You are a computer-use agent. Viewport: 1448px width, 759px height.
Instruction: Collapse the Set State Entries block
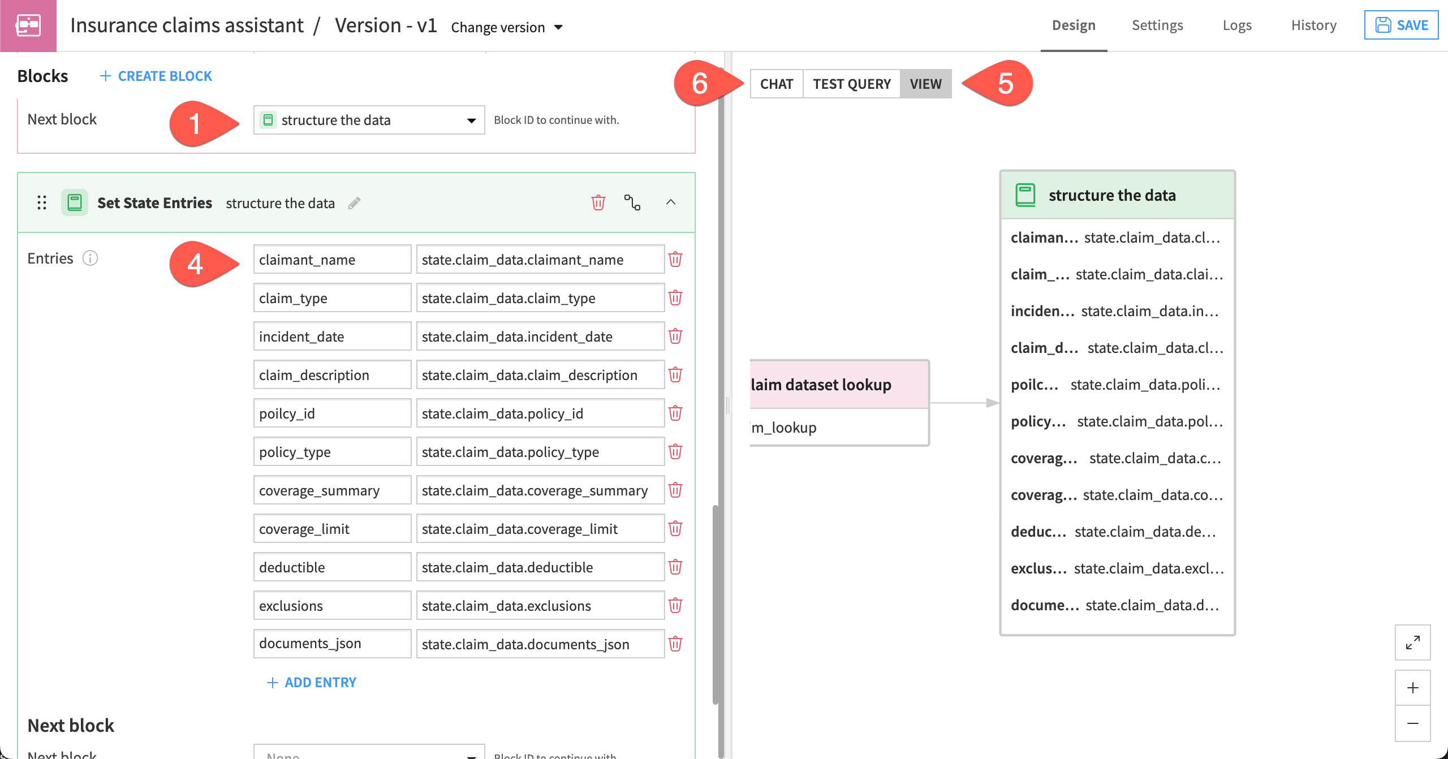pyautogui.click(x=671, y=202)
